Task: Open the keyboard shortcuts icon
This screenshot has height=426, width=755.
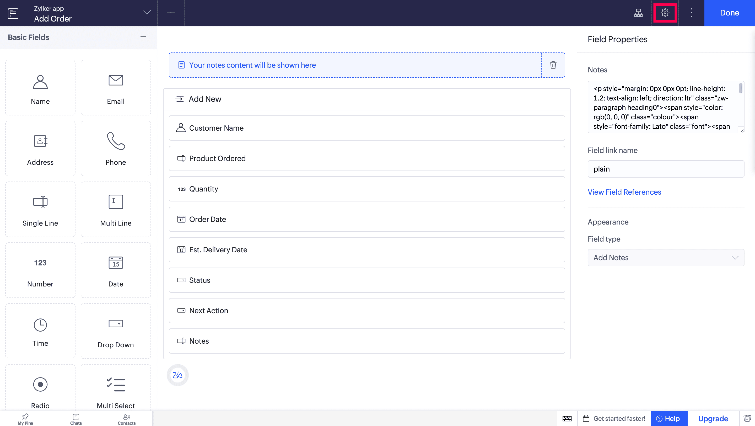Action: click(567, 418)
